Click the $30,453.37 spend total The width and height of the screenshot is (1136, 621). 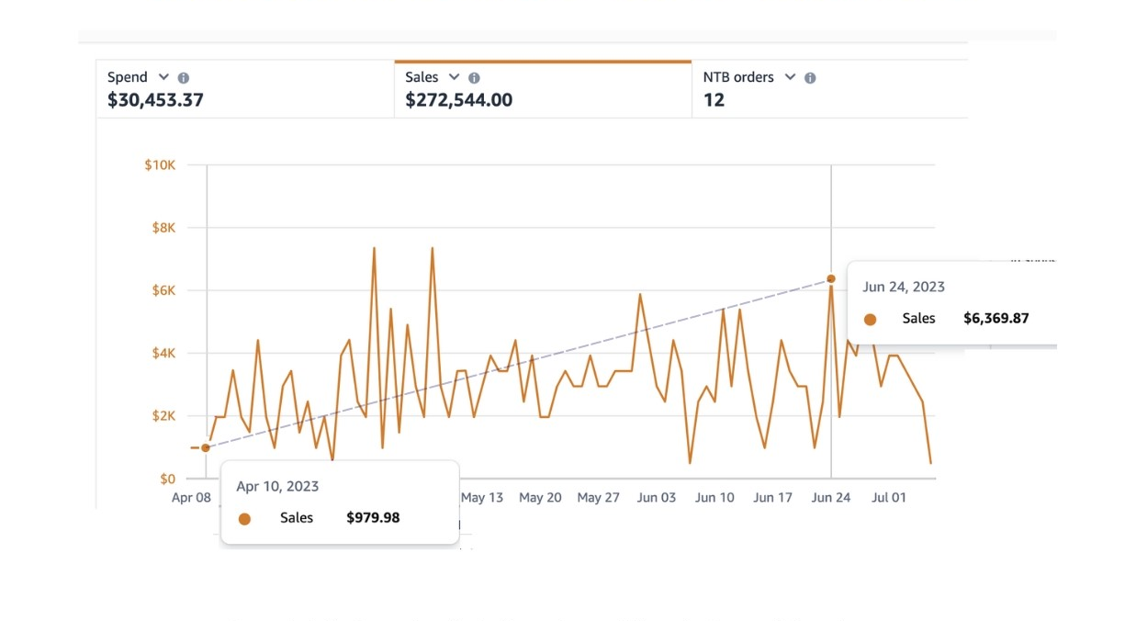pyautogui.click(x=155, y=100)
